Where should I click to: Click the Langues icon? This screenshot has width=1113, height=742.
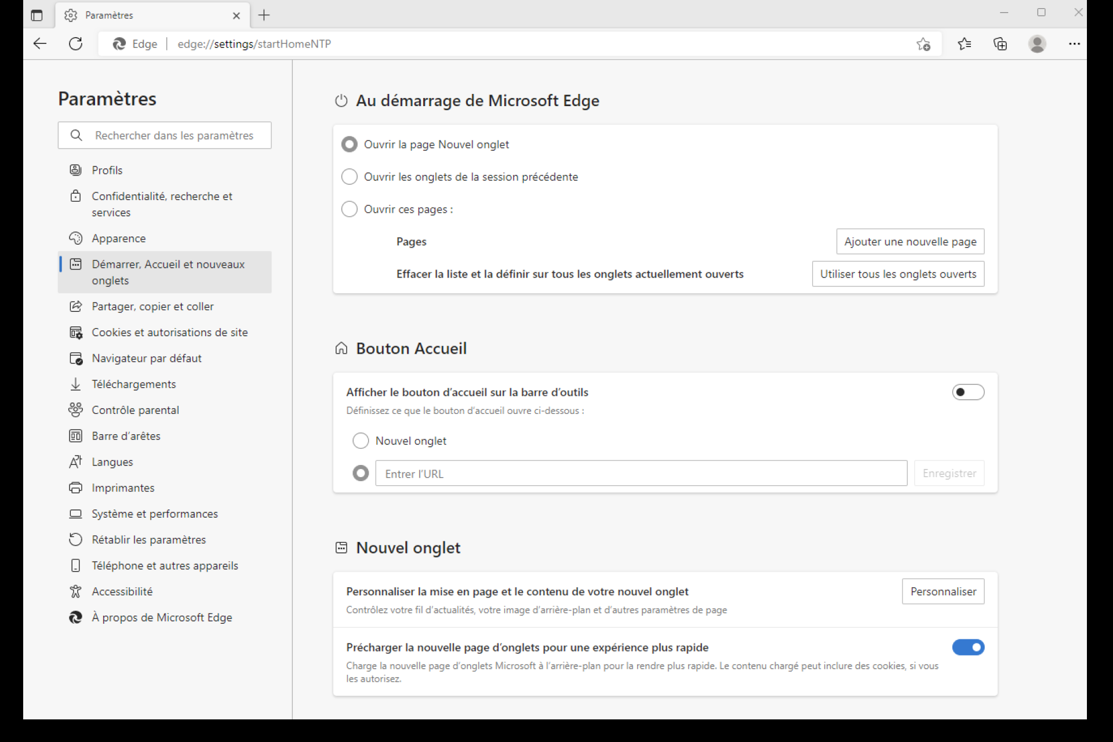point(75,462)
